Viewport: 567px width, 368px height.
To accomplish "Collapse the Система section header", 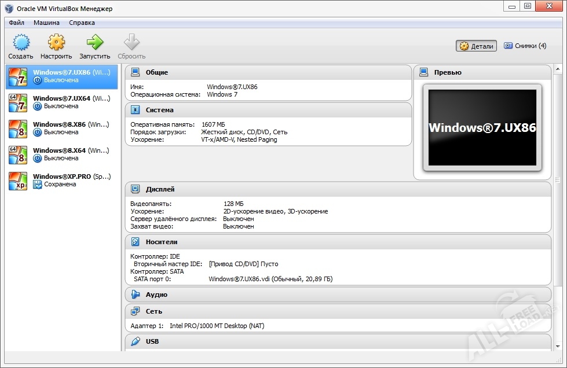I will 159,110.
